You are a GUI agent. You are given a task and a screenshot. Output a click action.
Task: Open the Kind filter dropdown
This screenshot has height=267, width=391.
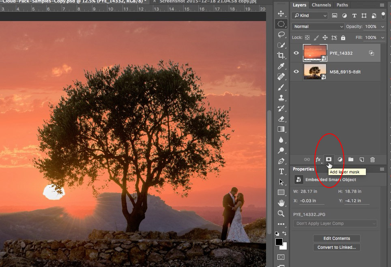(309, 15)
